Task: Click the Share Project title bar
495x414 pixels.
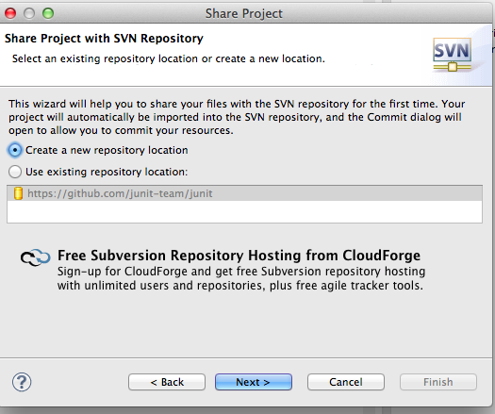Action: 244,13
